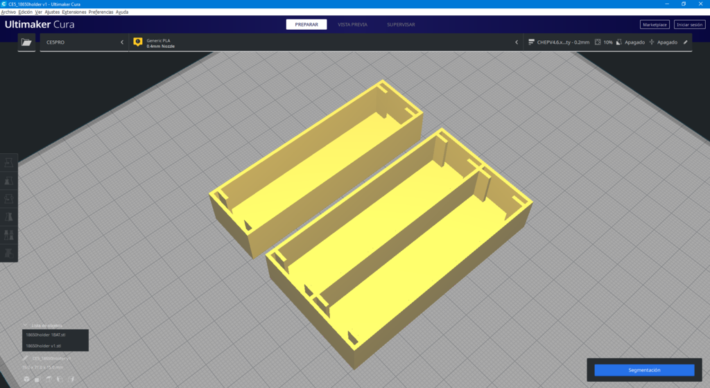Expand the CE5PRO printer selector
Viewport: 710px width, 388px height.
(84, 42)
